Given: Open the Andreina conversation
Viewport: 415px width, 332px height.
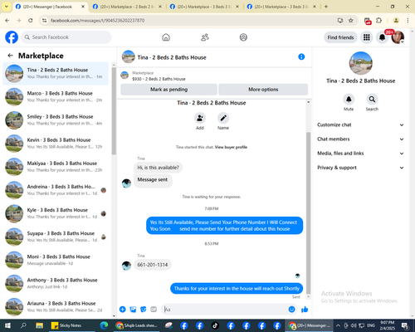Looking at the screenshot, I should tap(56, 190).
